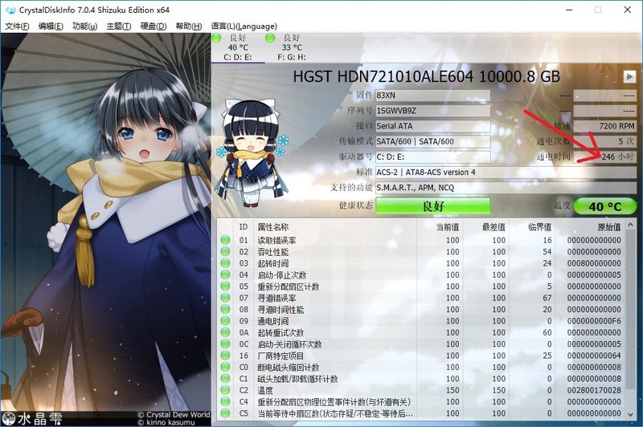Click the features field S.M.A.R.T., APM, NCQ
The image size is (643, 427).
point(506,188)
